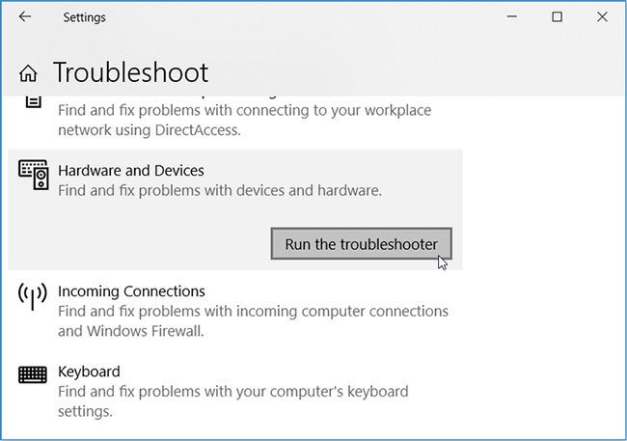The height and width of the screenshot is (441, 627).
Task: Click the back arrow in Settings
Action: [25, 17]
